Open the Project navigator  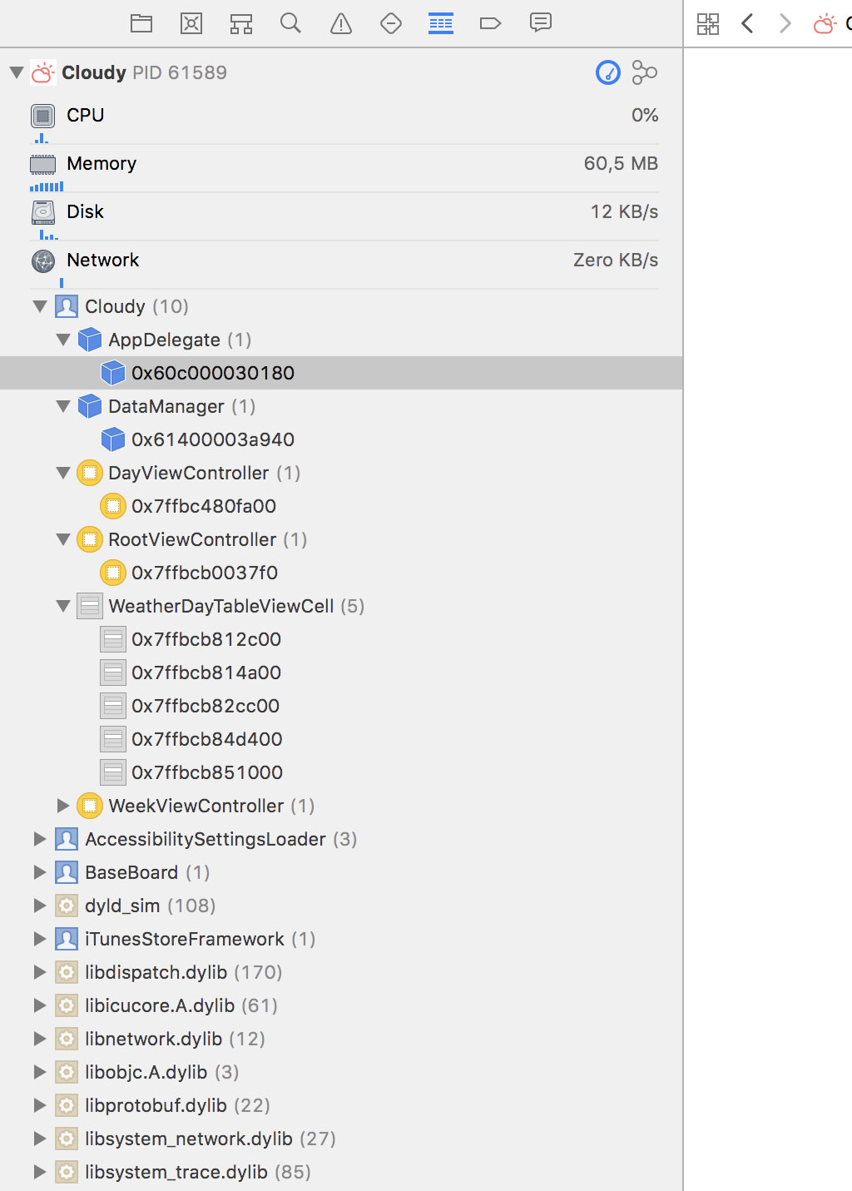tap(141, 23)
